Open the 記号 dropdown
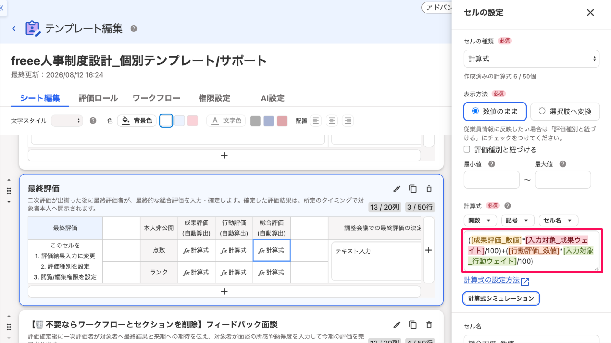 pyautogui.click(x=518, y=221)
